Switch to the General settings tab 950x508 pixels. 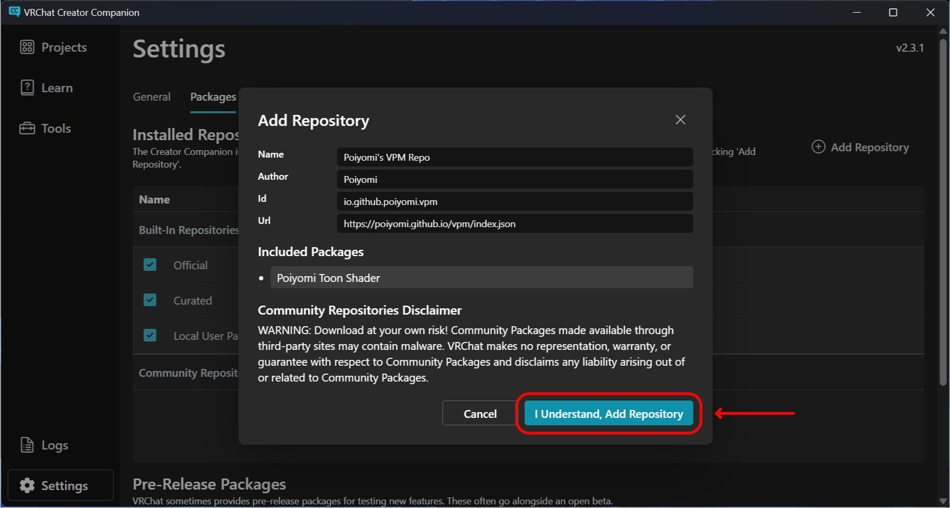(152, 97)
